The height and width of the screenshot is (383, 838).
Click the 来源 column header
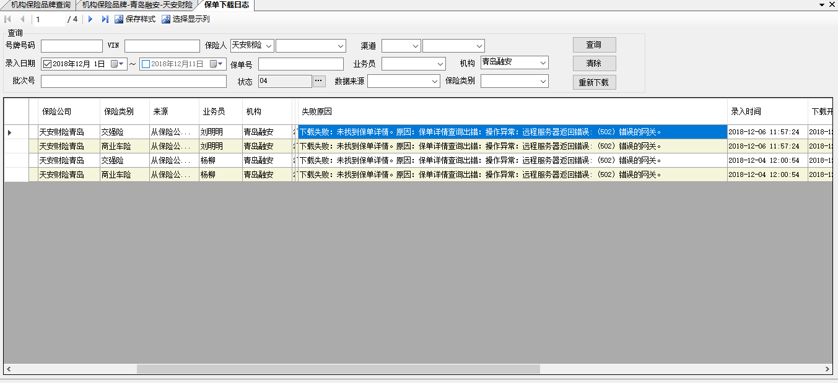(x=174, y=111)
